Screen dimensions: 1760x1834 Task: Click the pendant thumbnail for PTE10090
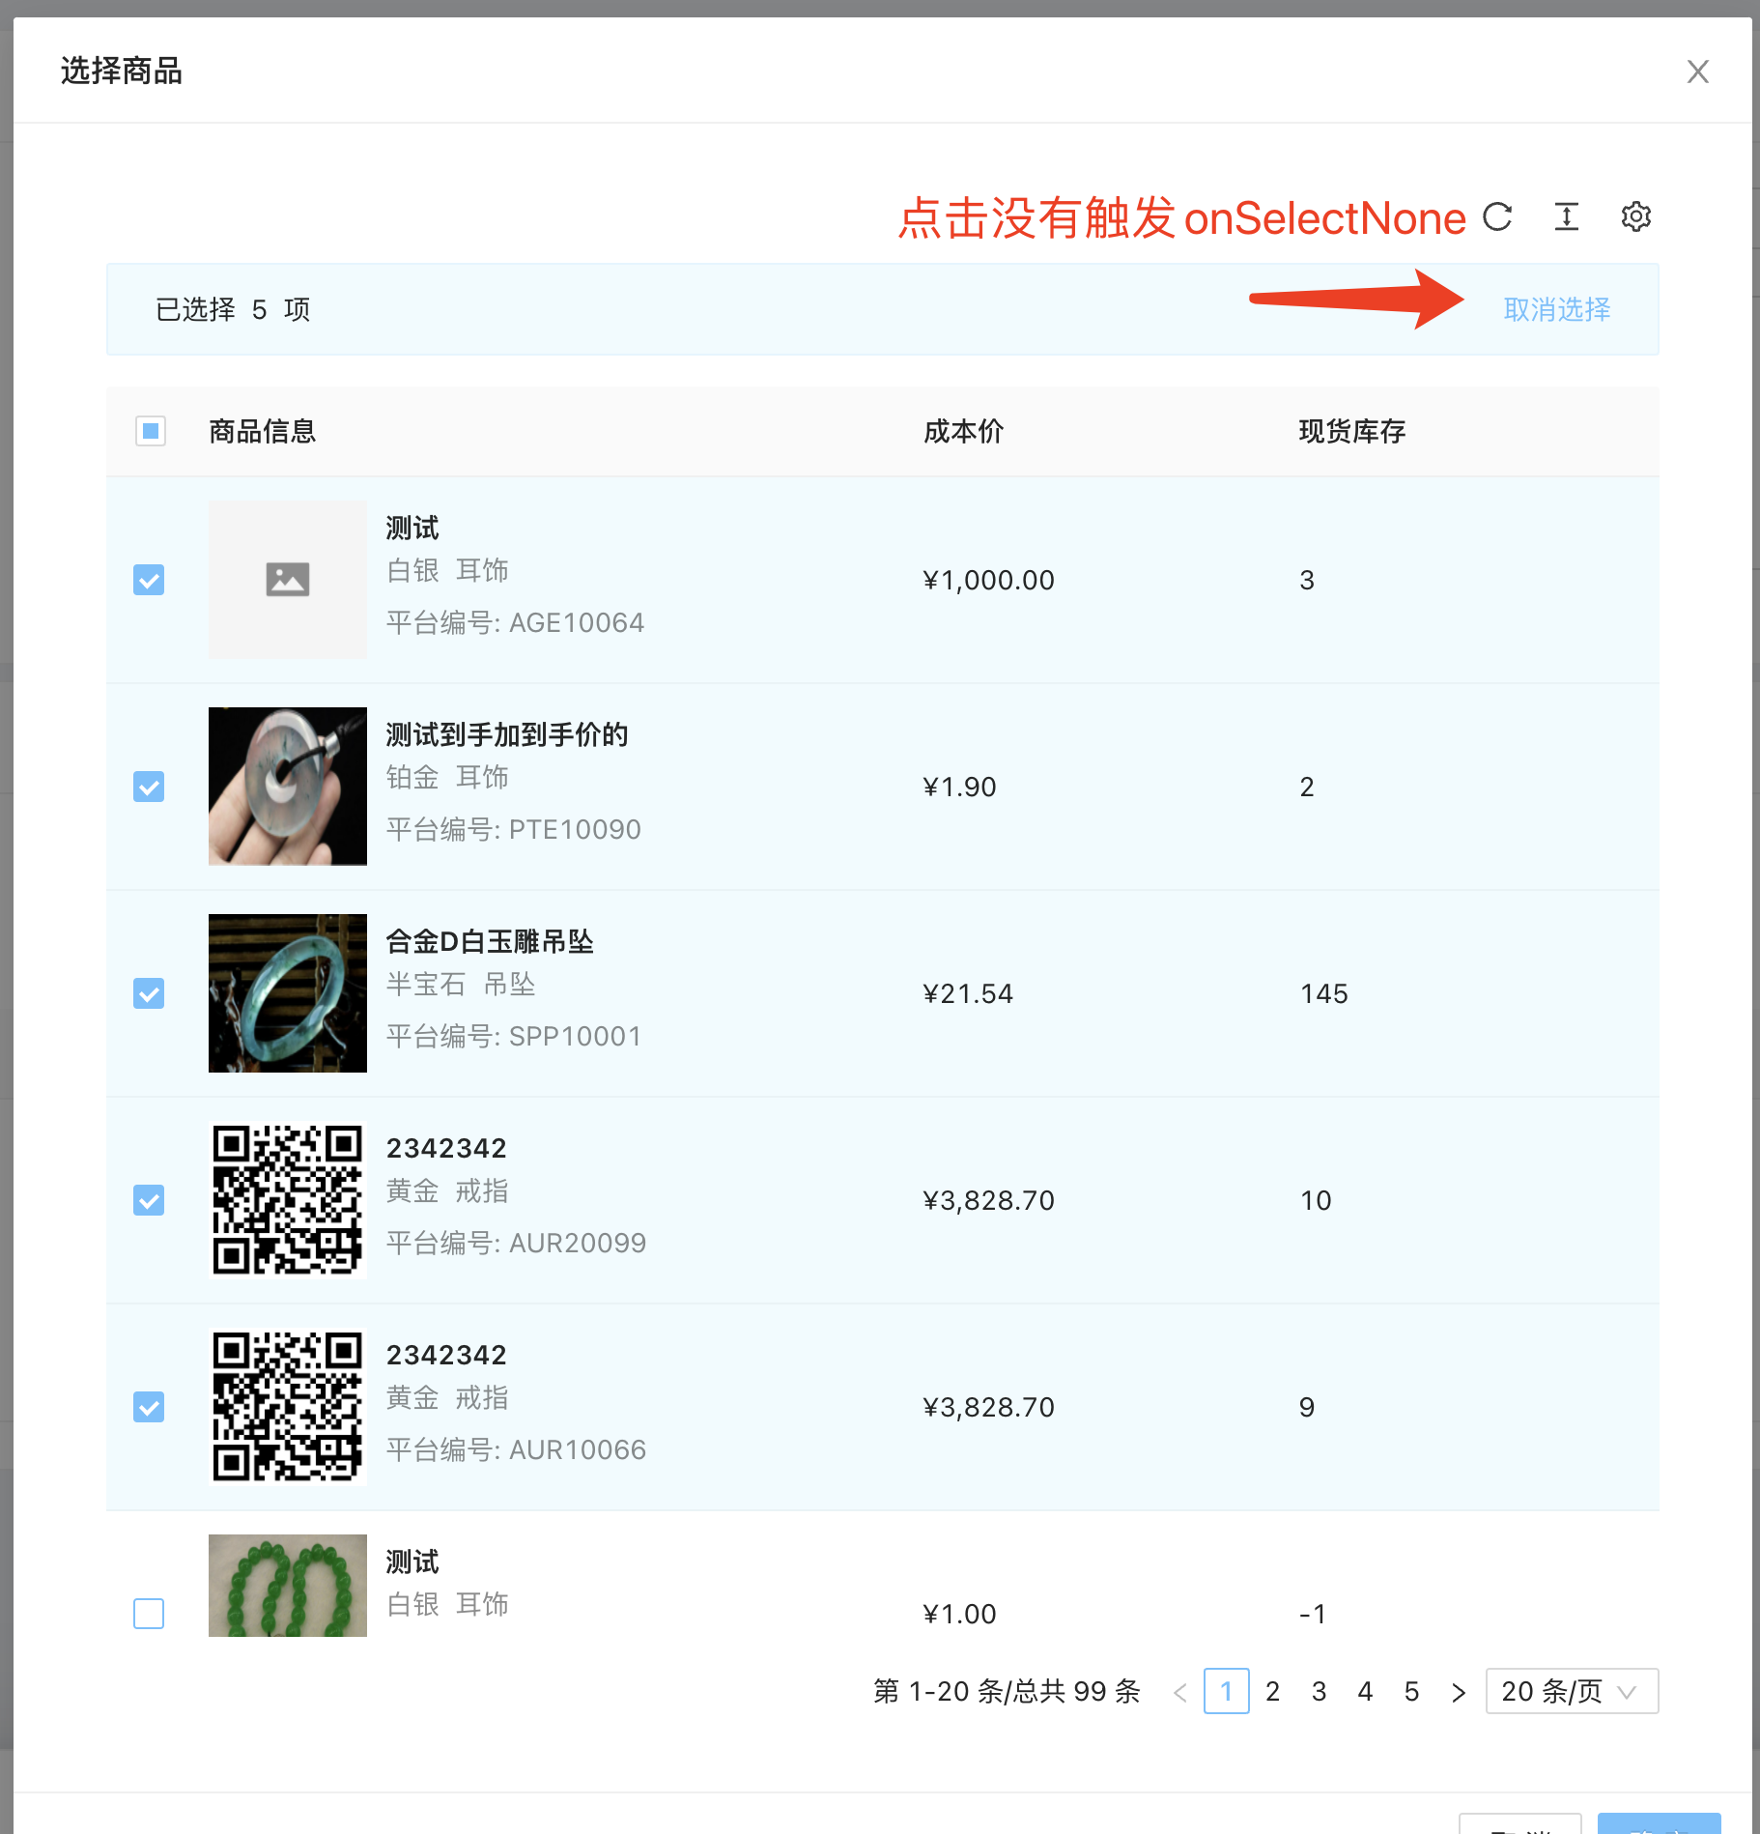pos(287,786)
